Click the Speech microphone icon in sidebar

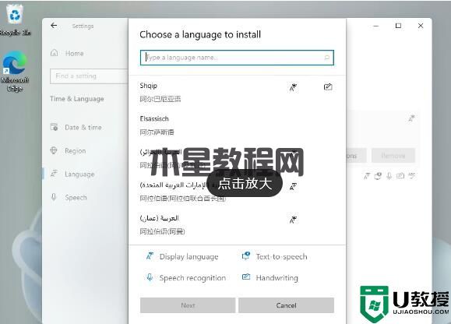pos(54,197)
